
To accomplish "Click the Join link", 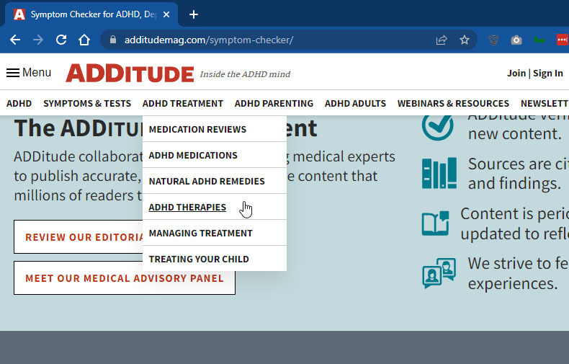I will (516, 74).
